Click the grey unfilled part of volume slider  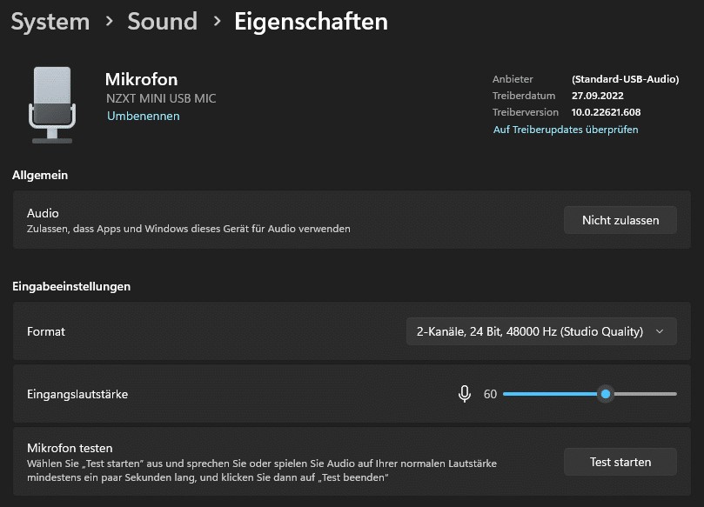[x=645, y=394]
